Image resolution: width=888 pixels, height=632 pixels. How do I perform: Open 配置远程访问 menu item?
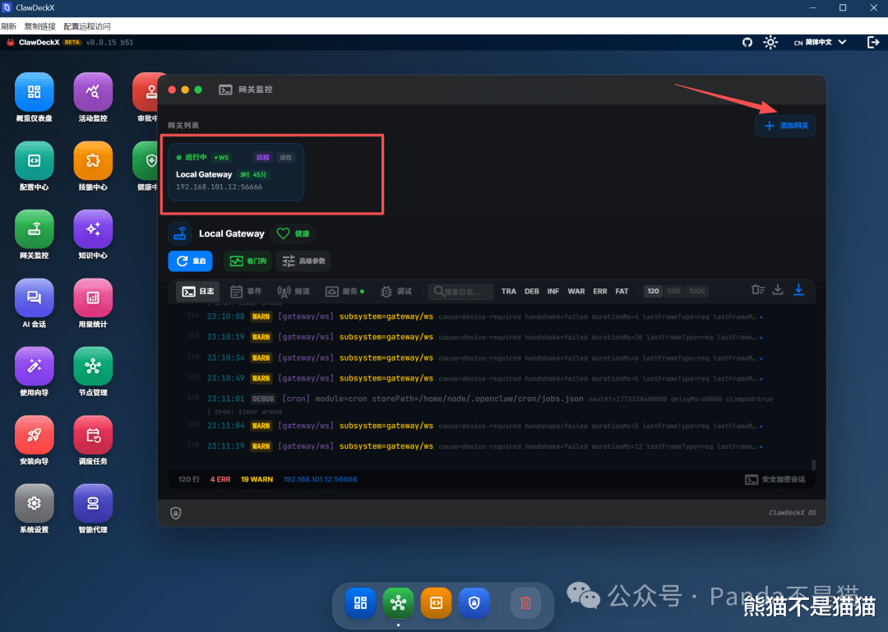(x=87, y=26)
